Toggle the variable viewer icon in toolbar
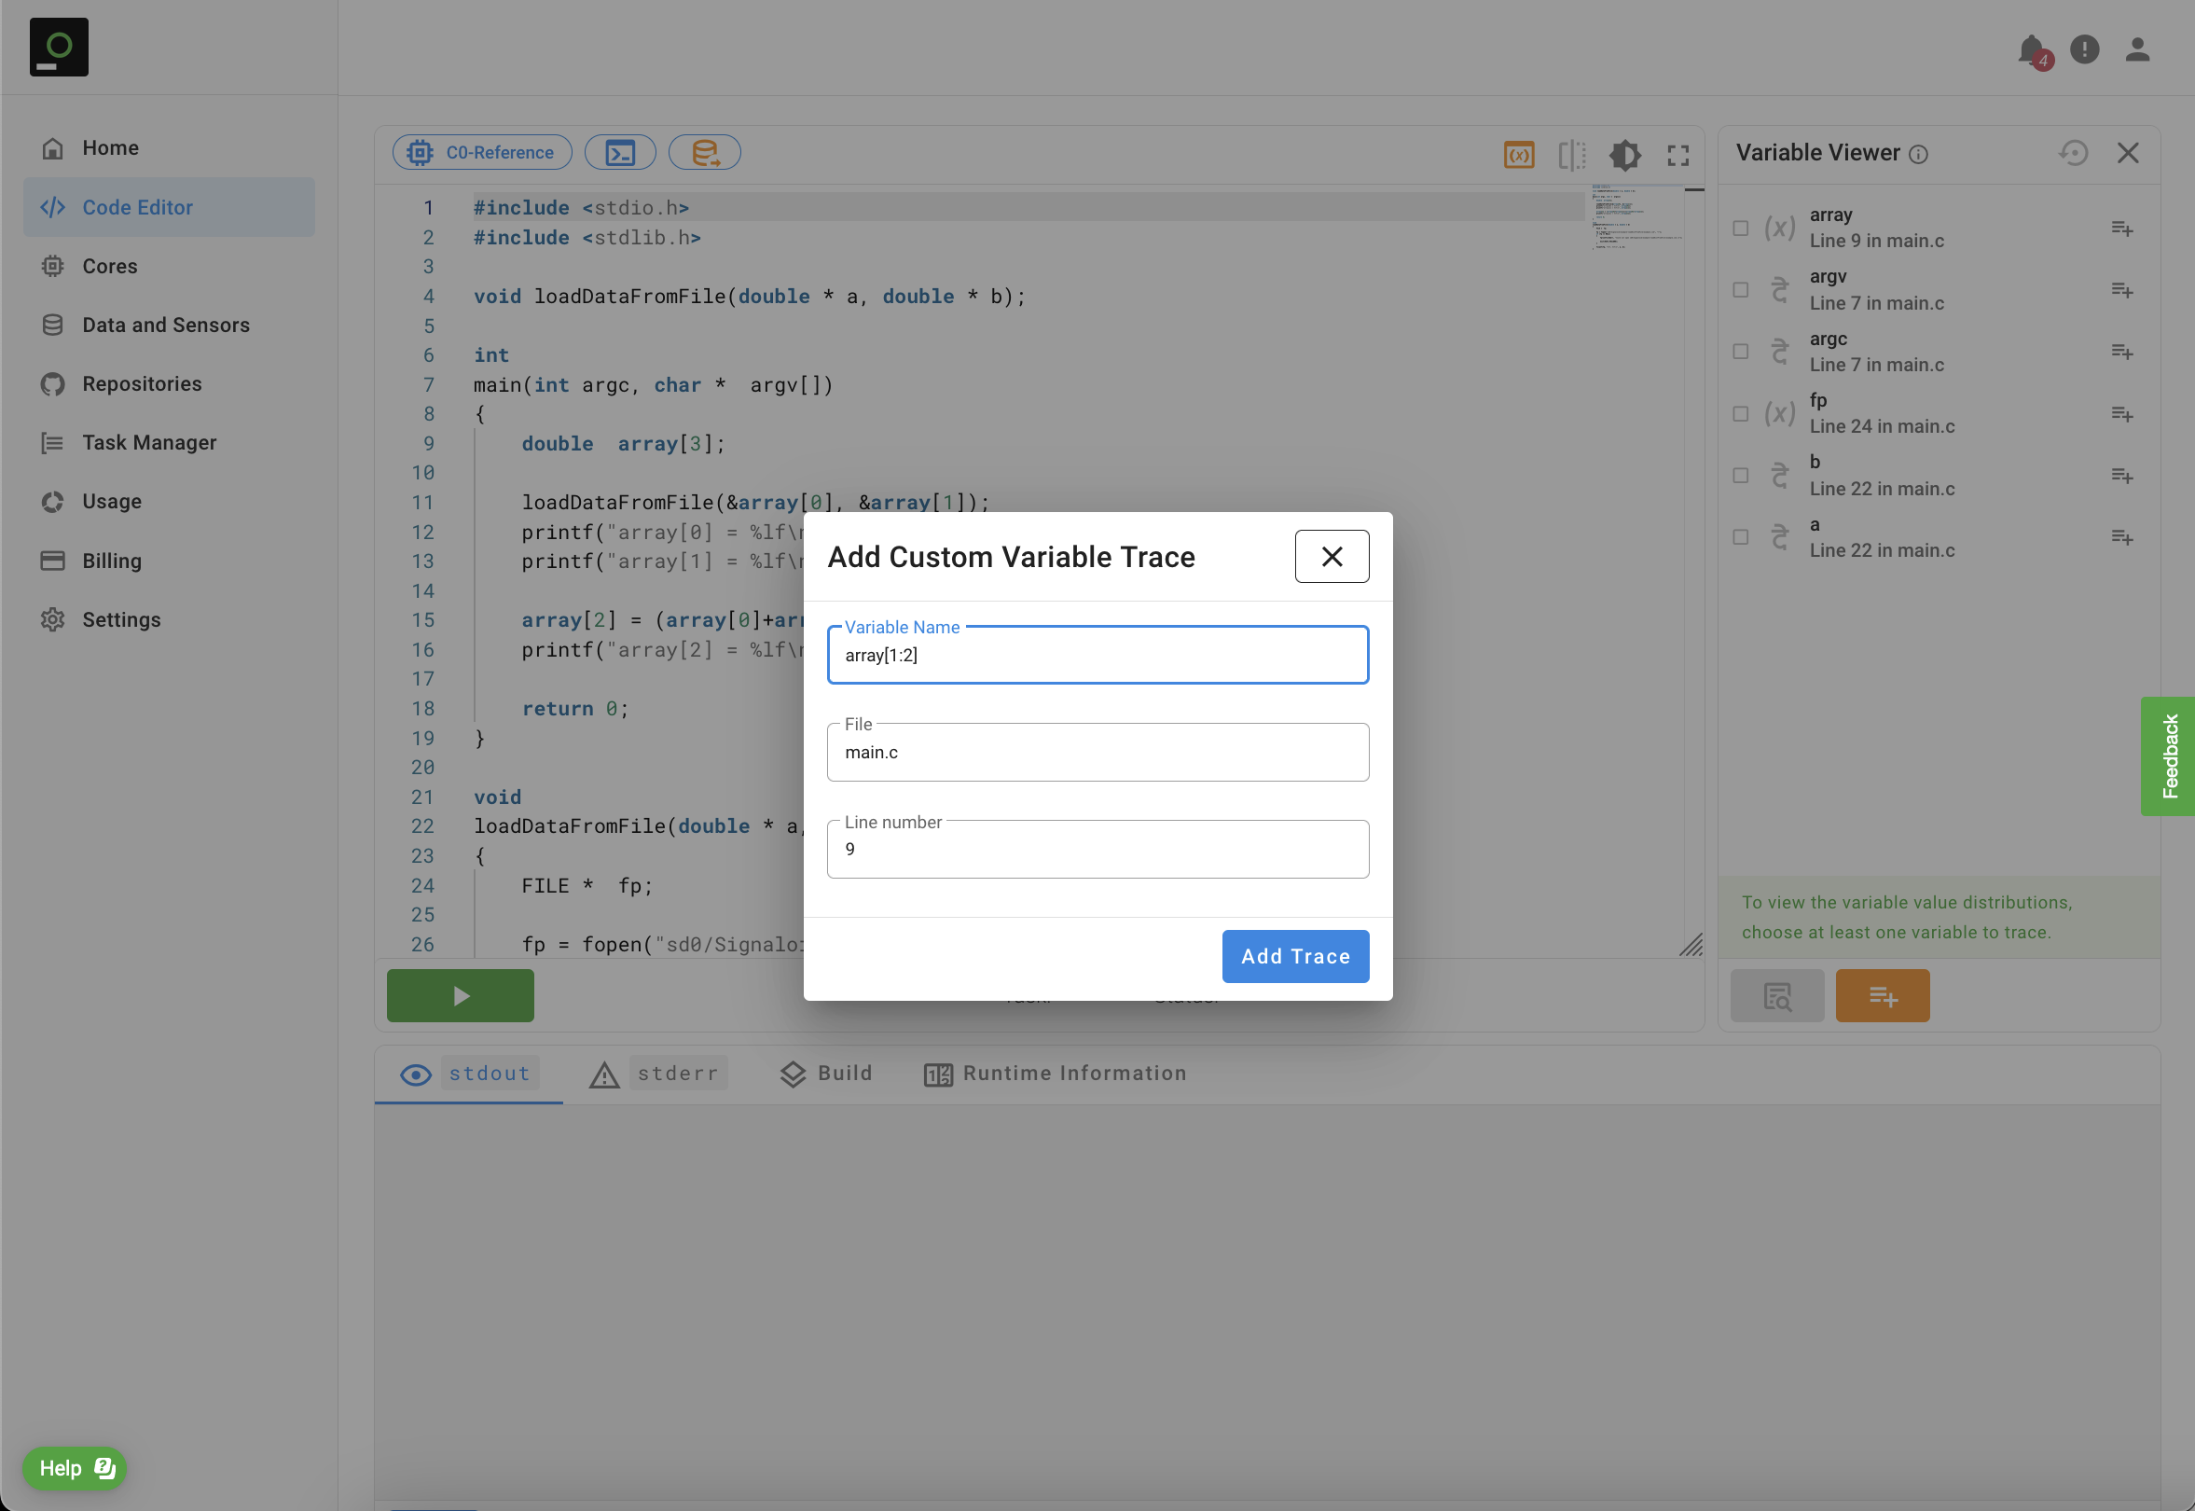Screen dimensions: 2195x1511 click(x=1518, y=155)
